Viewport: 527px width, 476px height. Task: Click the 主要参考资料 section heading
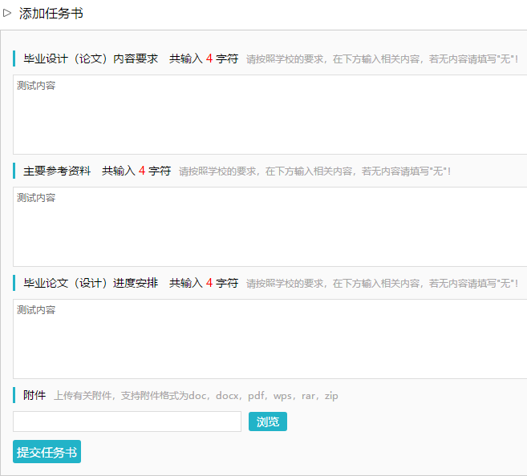57,171
